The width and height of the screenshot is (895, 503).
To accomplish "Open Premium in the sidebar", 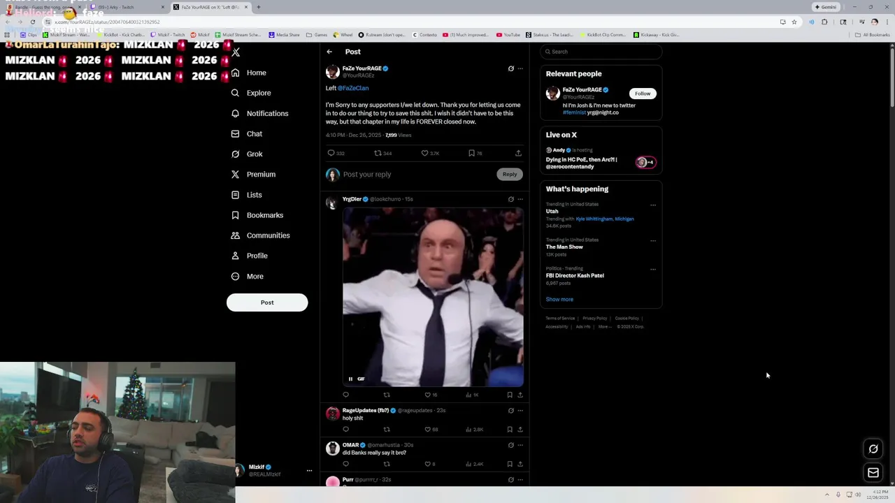I will [253, 174].
